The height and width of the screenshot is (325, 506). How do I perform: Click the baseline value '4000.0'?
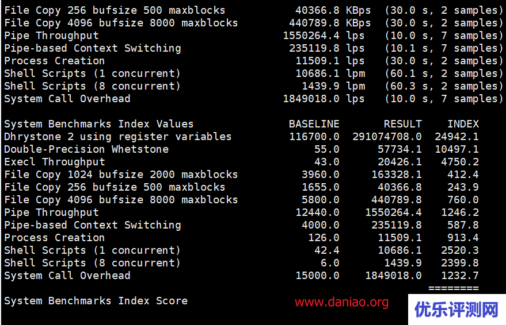pos(321,225)
